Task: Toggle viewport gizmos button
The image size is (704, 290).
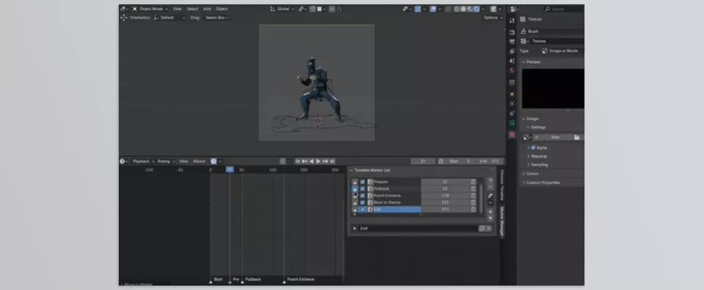Action: click(417, 9)
